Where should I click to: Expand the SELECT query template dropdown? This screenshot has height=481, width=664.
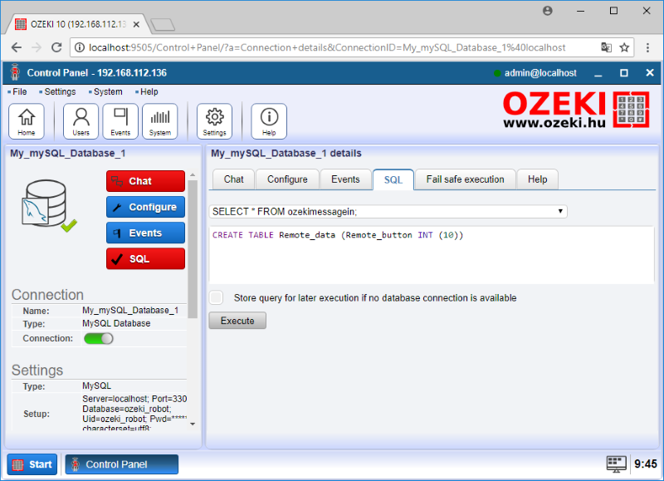click(388, 212)
